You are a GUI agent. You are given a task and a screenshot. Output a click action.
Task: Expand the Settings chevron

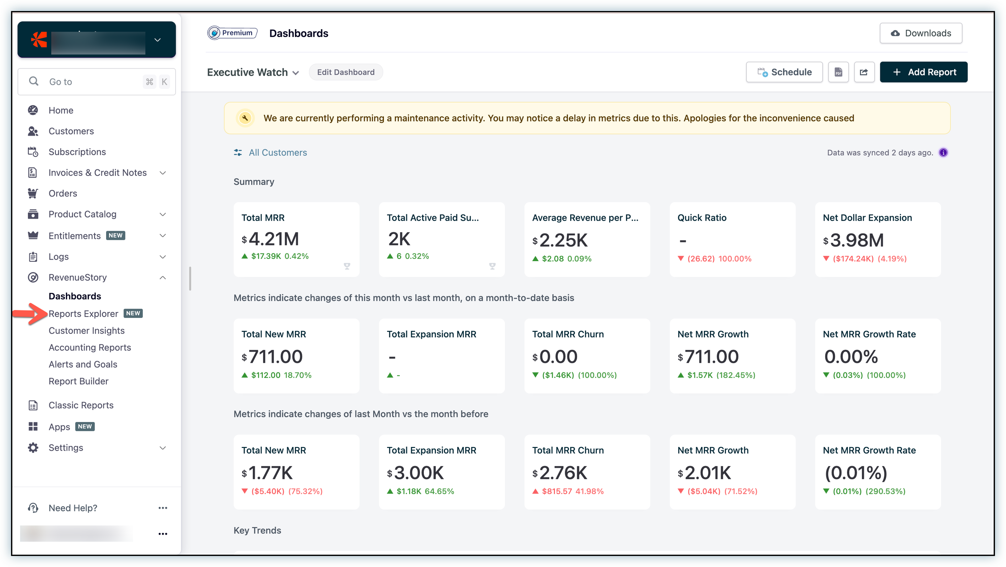pos(163,448)
